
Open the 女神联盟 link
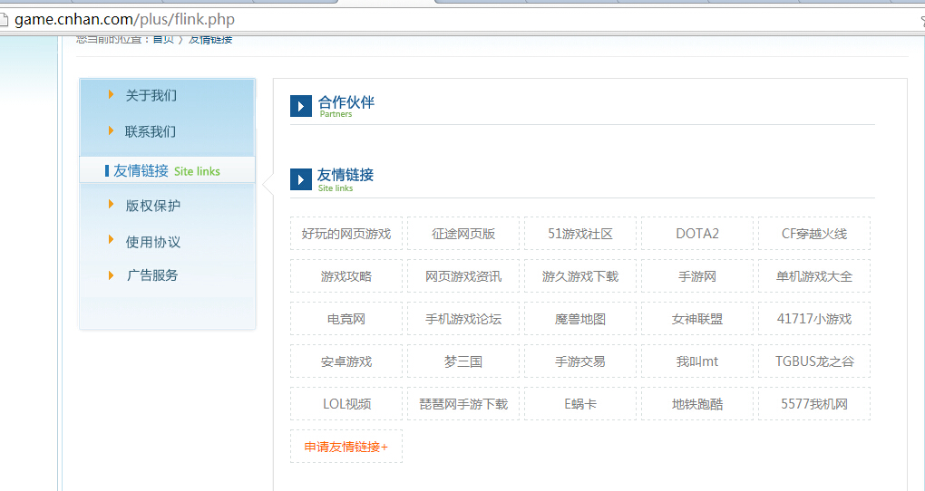(x=697, y=319)
